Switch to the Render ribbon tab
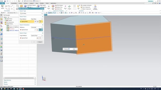Viewport: 161px width, 90px height. coord(42,3)
